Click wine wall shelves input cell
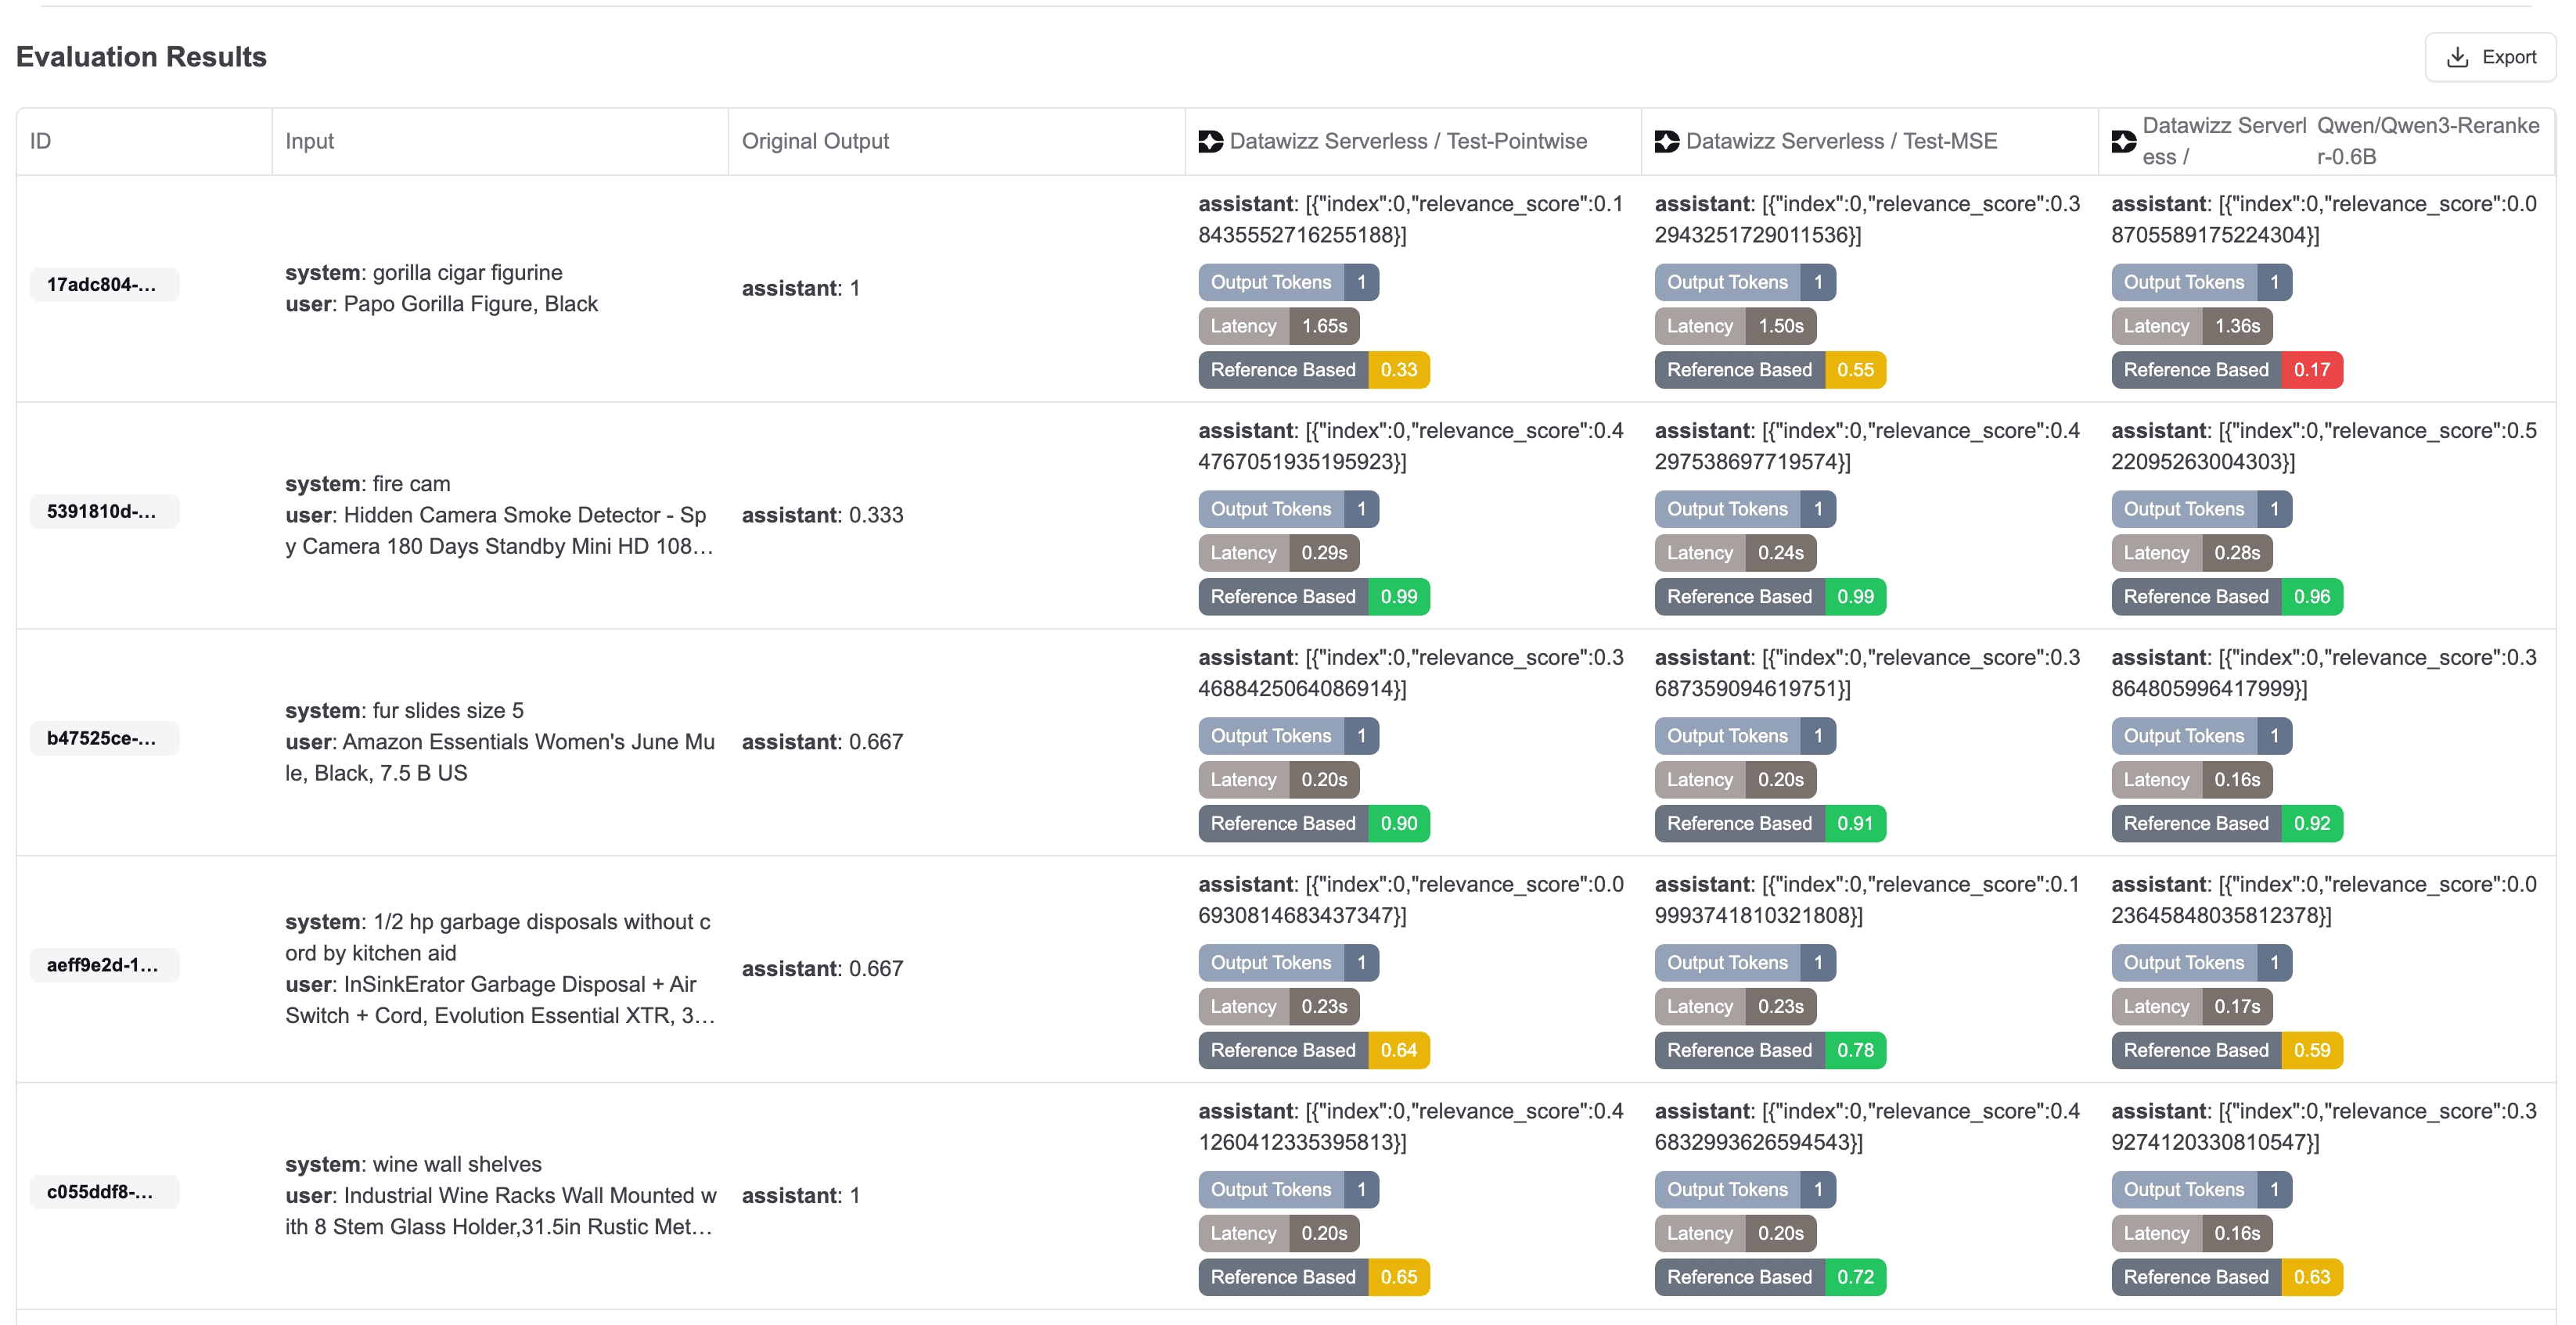Viewport: 2576px width, 1325px height. coord(498,1195)
